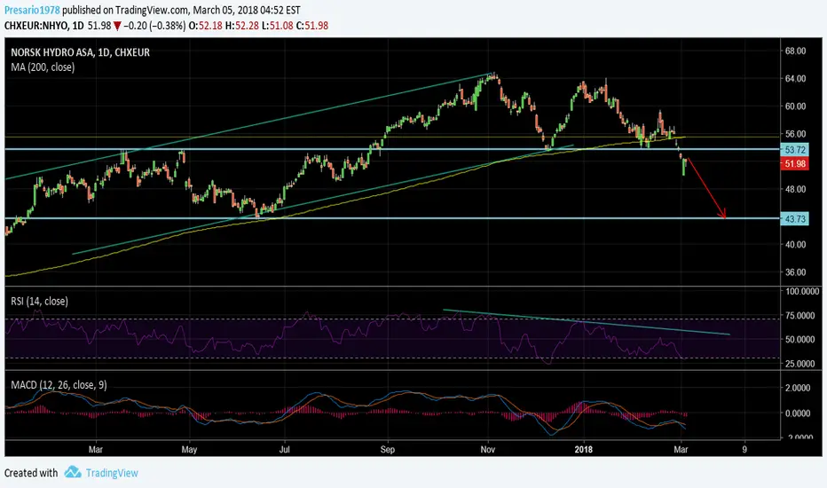The image size is (827, 488).
Task: Click the 36.00 price axis value
Action: coord(795,272)
